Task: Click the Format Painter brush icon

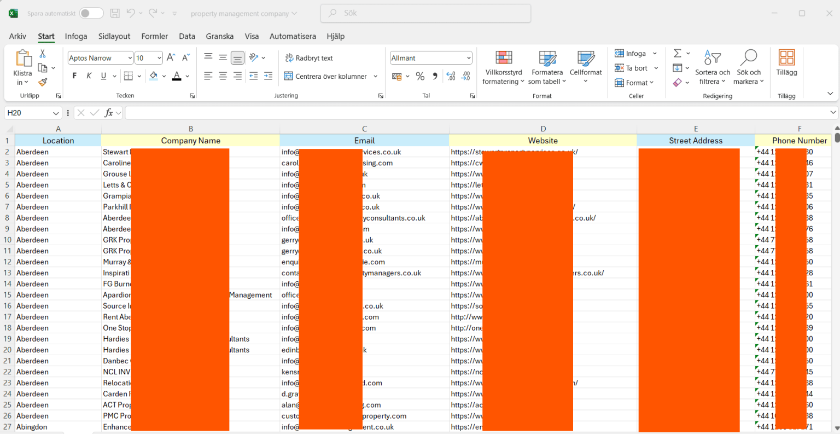Action: [x=43, y=82]
